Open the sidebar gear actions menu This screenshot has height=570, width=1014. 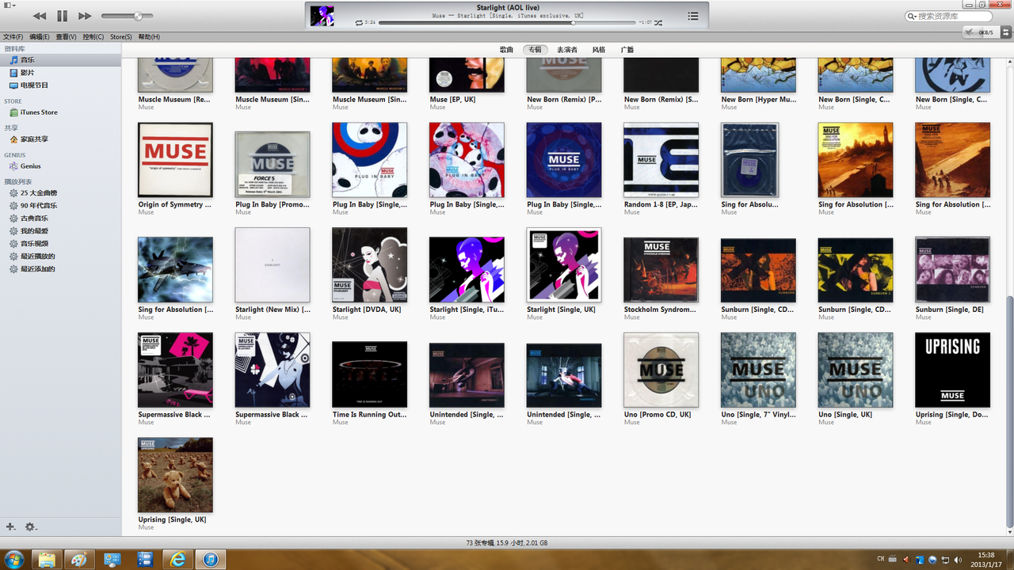coord(31,526)
